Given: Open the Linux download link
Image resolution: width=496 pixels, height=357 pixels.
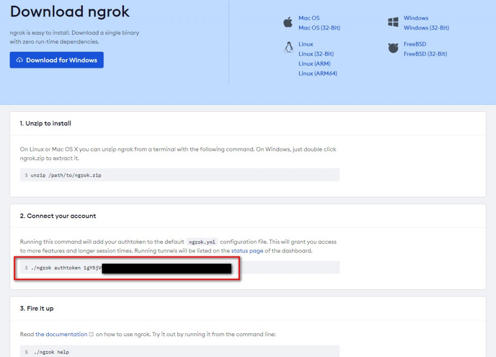Looking at the screenshot, I should (306, 44).
